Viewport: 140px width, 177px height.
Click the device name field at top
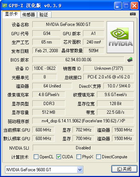coord(68,24)
